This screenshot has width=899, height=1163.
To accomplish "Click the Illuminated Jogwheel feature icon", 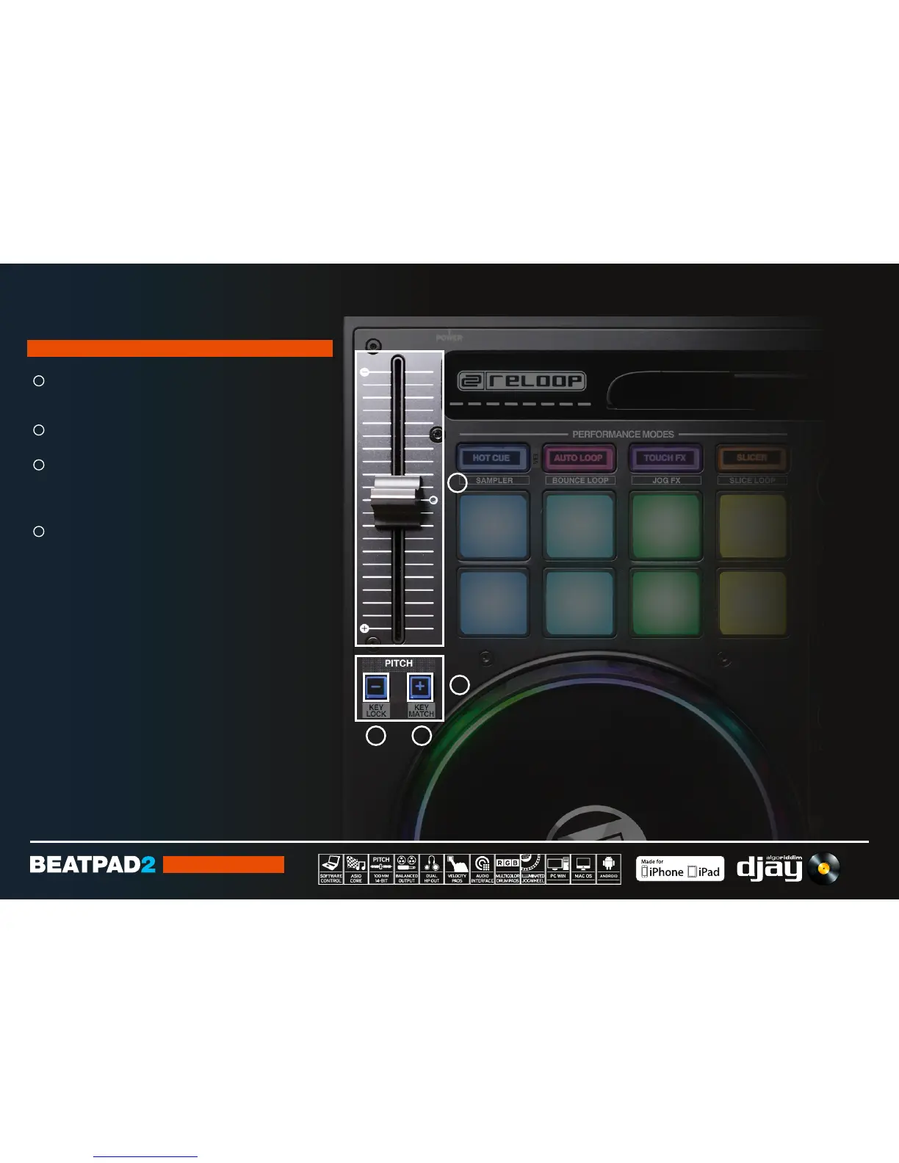I will (x=532, y=869).
